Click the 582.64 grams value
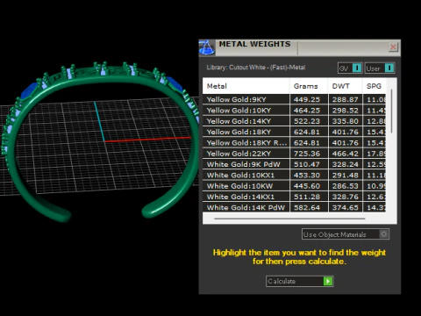421x316 pixels. click(x=307, y=207)
